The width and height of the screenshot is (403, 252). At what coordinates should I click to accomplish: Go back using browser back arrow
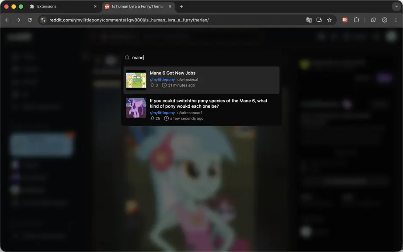pyautogui.click(x=7, y=20)
